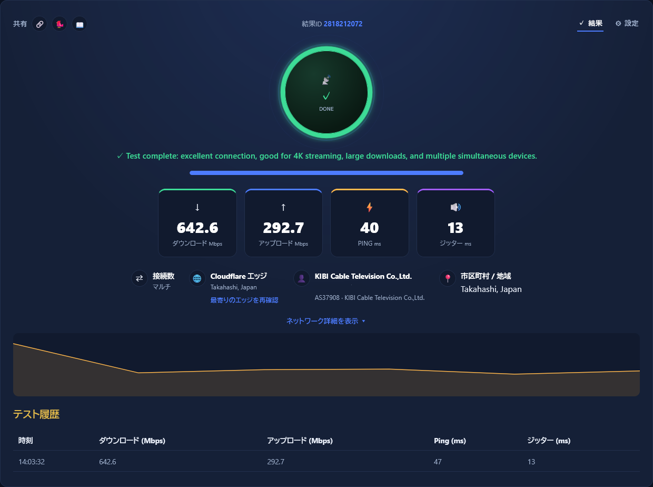Expand ネットワーク詳細を表示
653x487 pixels.
[x=326, y=321]
